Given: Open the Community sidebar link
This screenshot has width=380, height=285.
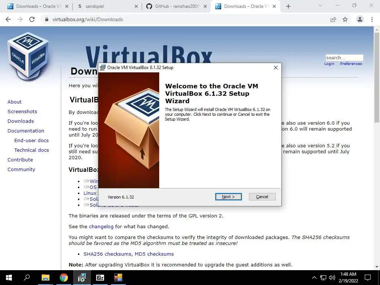Looking at the screenshot, I should [21, 169].
